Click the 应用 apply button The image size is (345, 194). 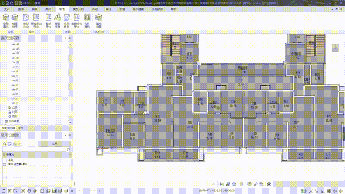54,144
